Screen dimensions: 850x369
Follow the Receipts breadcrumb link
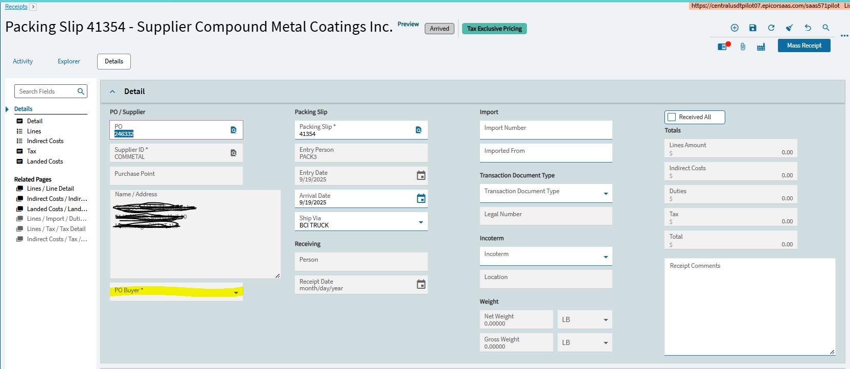(x=16, y=7)
